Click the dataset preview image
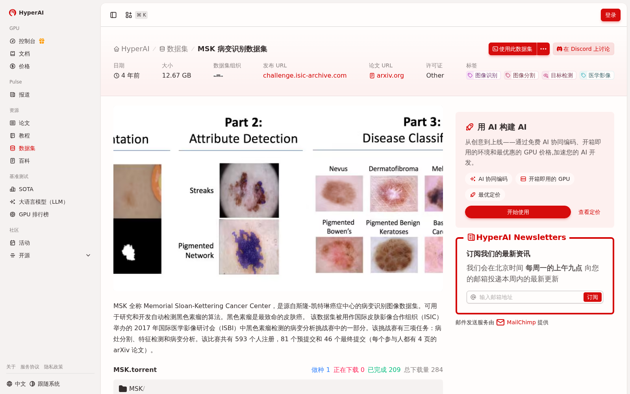The image size is (630, 394). tap(278, 198)
